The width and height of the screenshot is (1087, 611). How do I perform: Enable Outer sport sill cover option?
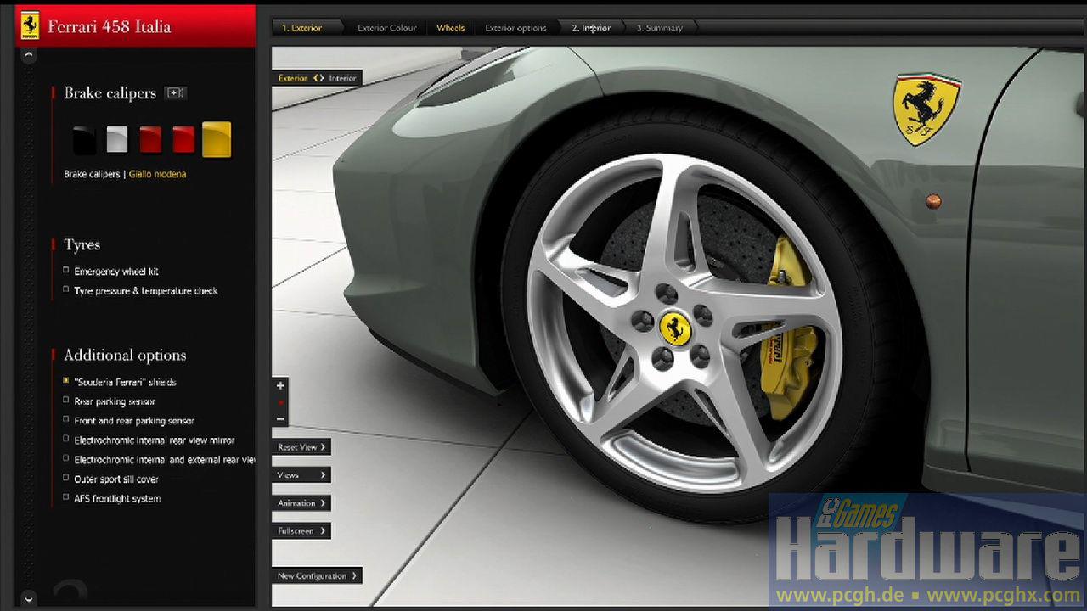(x=66, y=479)
